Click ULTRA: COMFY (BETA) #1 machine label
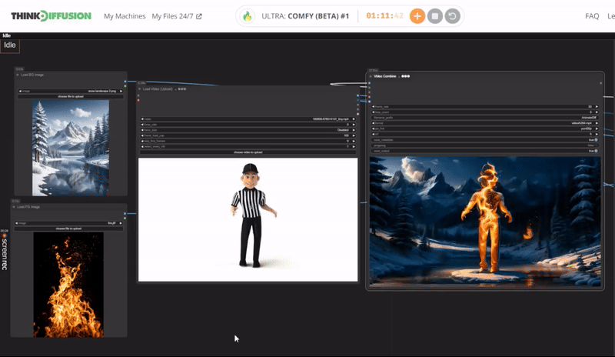The width and height of the screenshot is (615, 357). pyautogui.click(x=305, y=16)
